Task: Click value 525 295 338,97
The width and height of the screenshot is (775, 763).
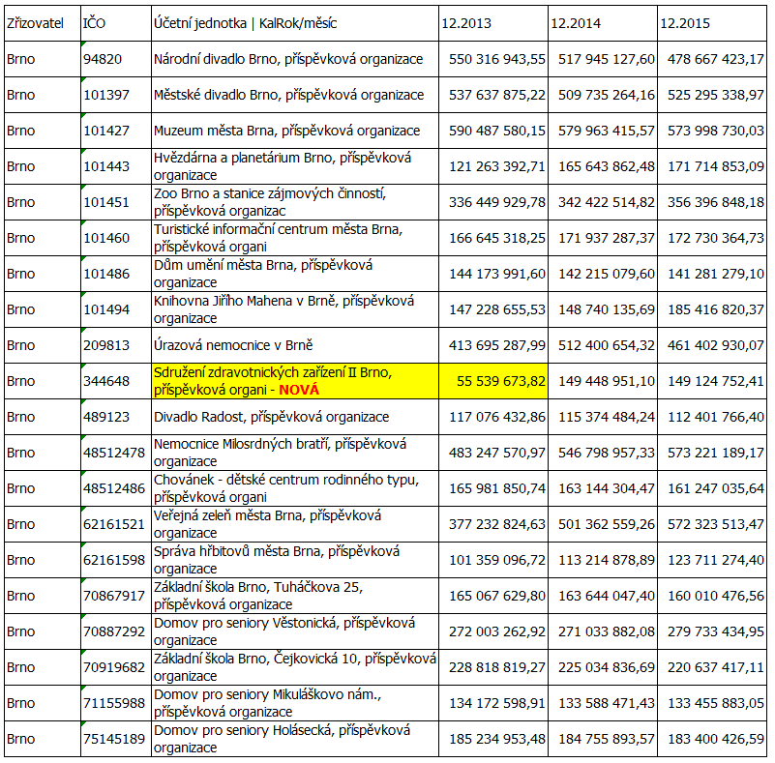Action: pyautogui.click(x=712, y=95)
